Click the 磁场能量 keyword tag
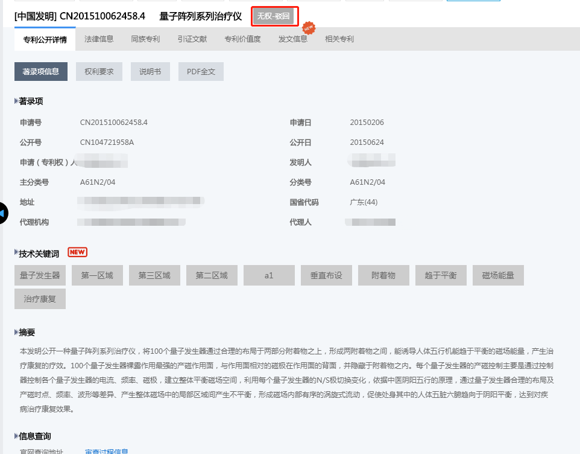This screenshot has height=454, width=580. click(497, 275)
